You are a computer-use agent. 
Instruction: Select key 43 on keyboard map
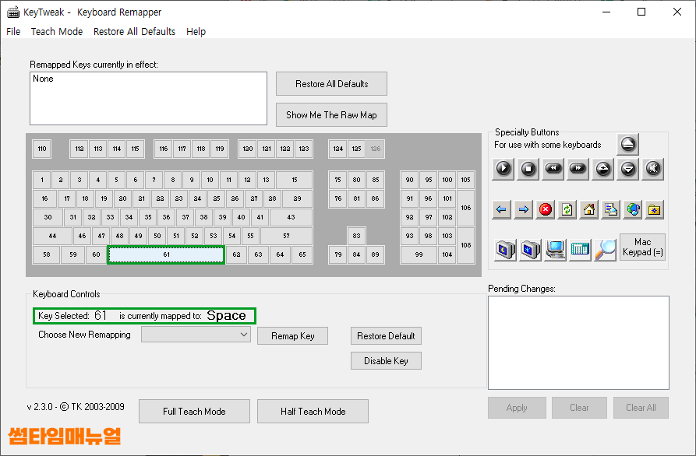[x=291, y=217]
